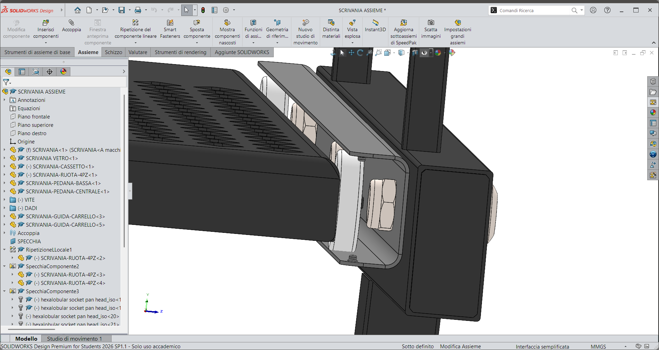
Task: Open Impostazioni grandi assiemi
Action: click(458, 32)
